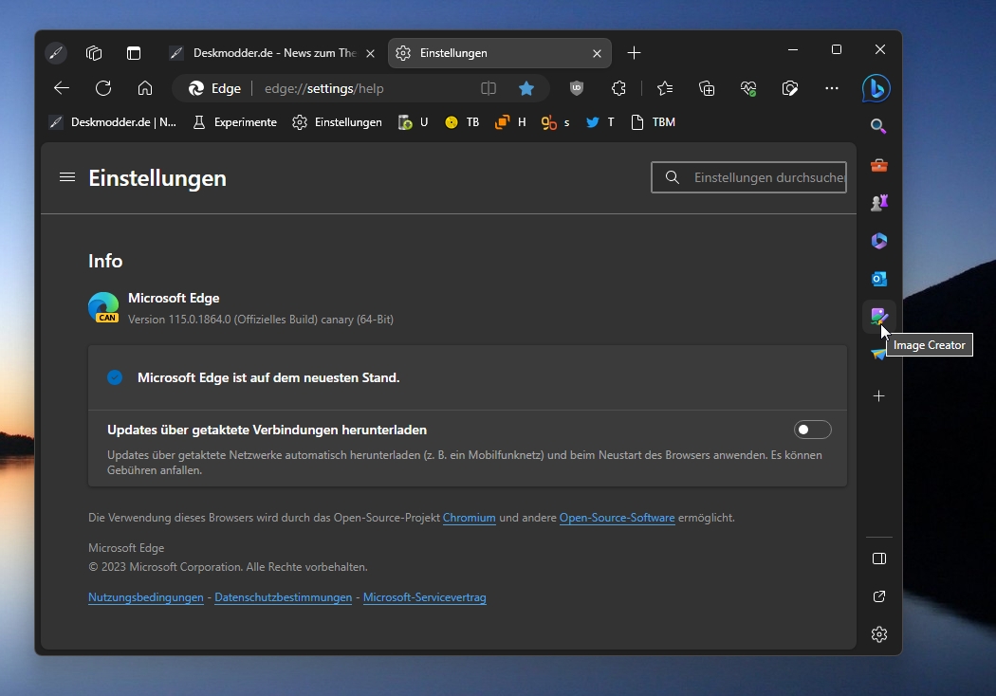The image size is (996, 696).
Task: Open the Outlook sidebar icon
Action: (878, 279)
